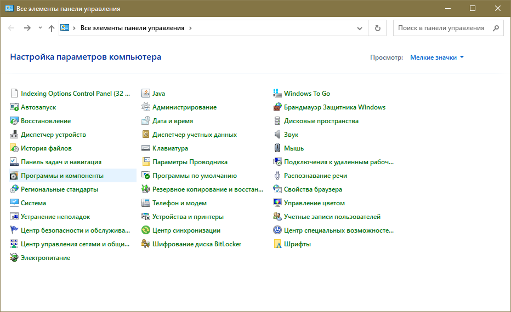Open the Звук speaker icon
The width and height of the screenshot is (511, 312).
pyautogui.click(x=277, y=135)
